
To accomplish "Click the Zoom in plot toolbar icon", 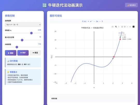I will tap(122, 27).
